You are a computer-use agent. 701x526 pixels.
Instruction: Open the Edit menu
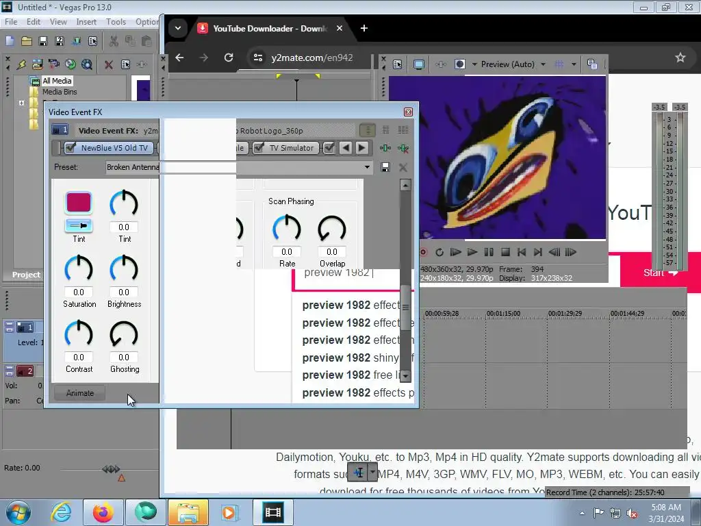33,21
